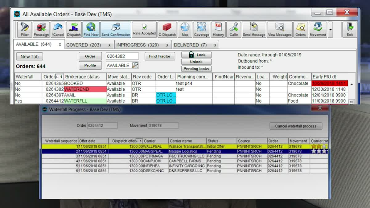Click the 'test p44' planning comment cell
This screenshot has height=208, width=370.
click(194, 83)
